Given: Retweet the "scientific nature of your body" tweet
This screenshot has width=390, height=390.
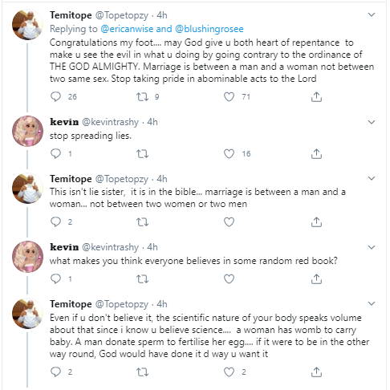Looking at the screenshot, I should (x=142, y=372).
